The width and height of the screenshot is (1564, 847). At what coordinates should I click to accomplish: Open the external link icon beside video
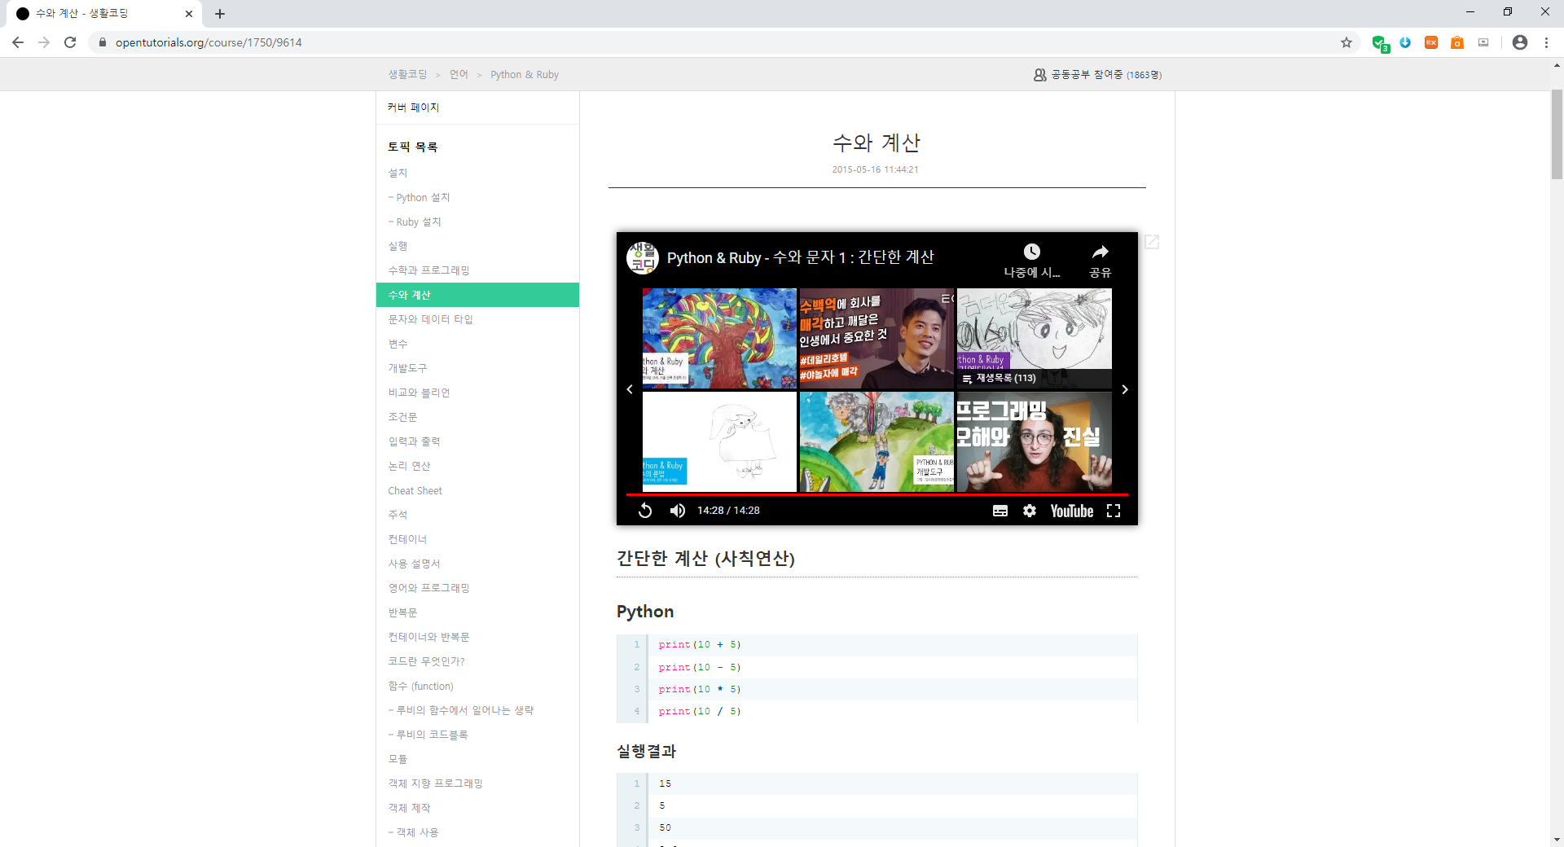point(1152,242)
